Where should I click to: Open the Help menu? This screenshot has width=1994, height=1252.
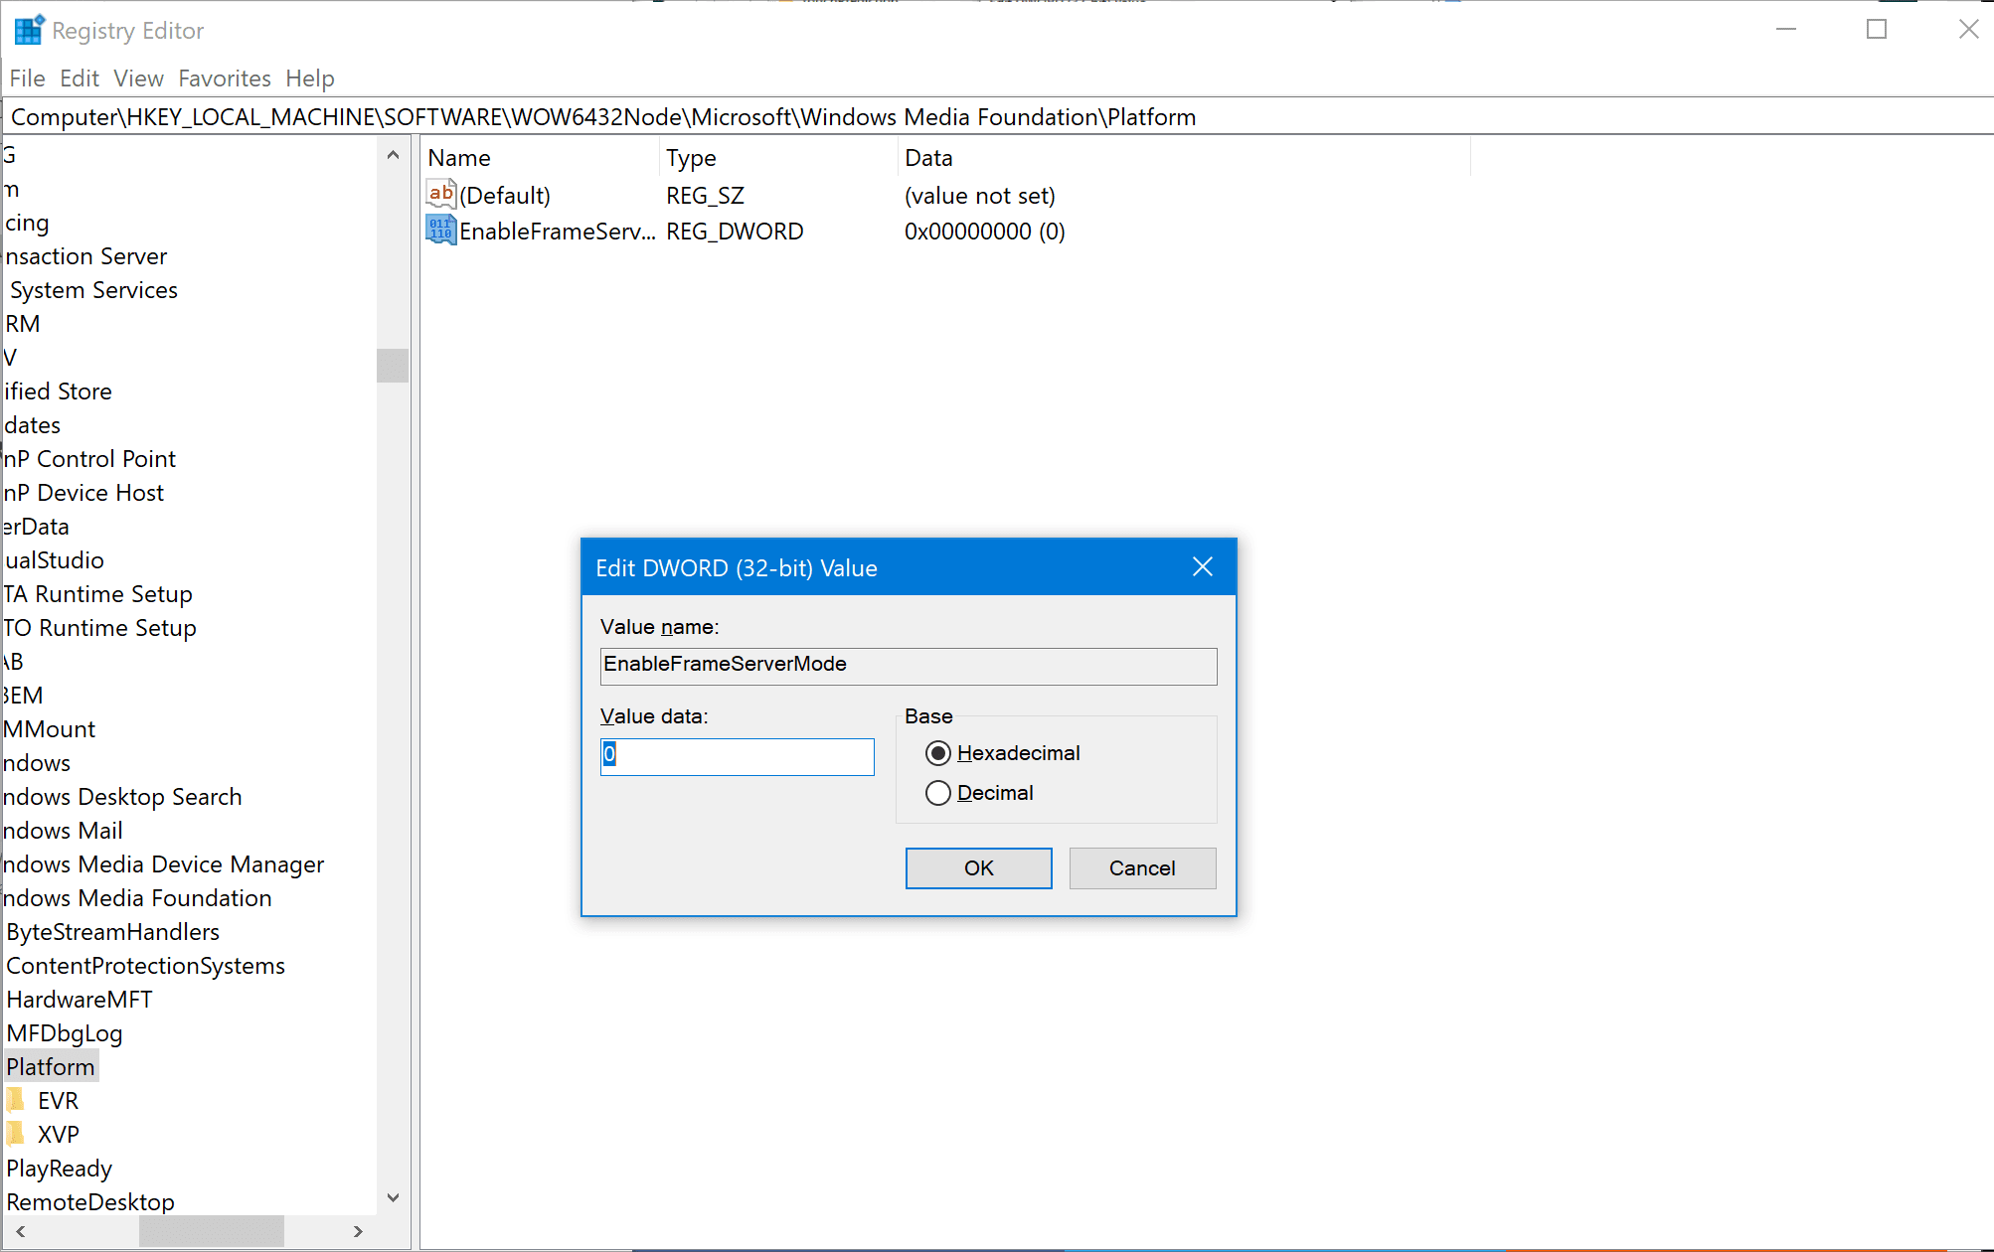[309, 78]
